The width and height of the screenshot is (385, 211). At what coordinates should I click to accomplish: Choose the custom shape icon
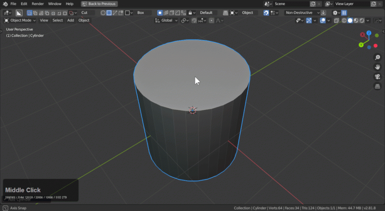click(x=121, y=12)
